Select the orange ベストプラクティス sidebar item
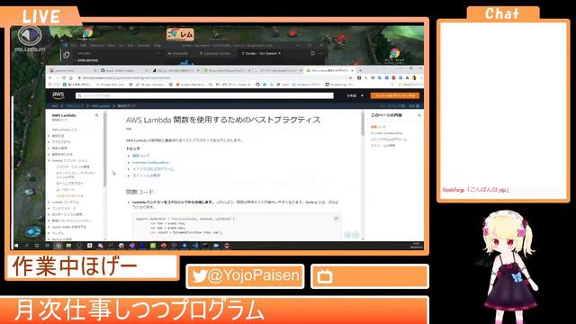576x324 pixels. pyautogui.click(x=70, y=196)
